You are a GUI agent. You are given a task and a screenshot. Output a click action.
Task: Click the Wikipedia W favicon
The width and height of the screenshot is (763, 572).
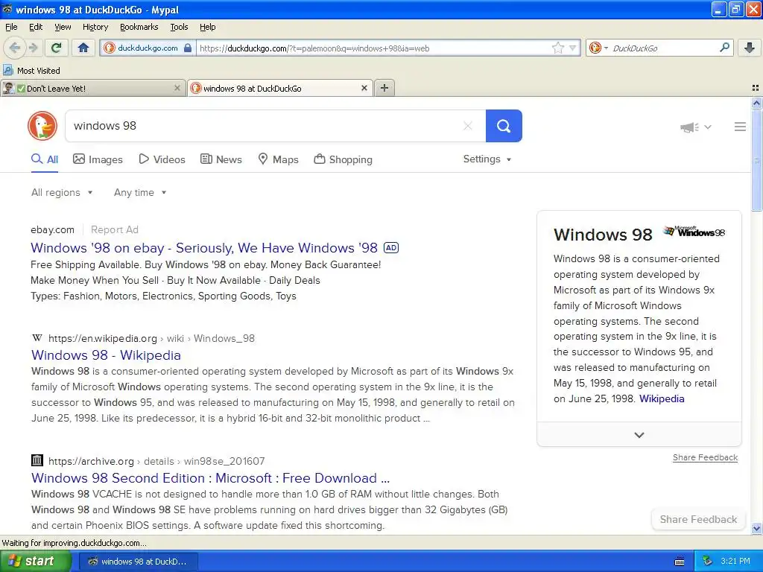37,338
